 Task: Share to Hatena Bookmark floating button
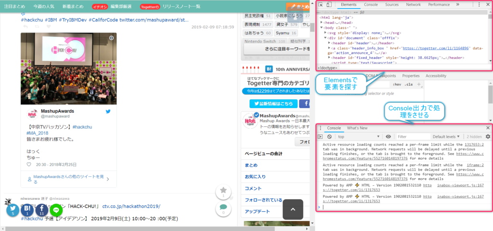27,210
